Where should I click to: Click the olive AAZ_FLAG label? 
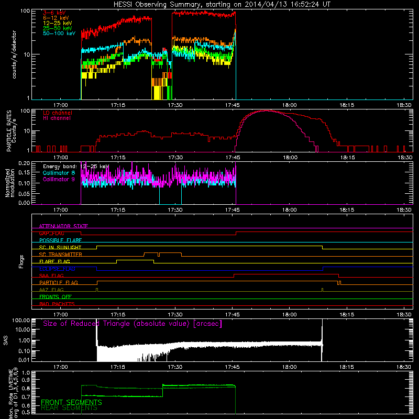tap(51, 290)
